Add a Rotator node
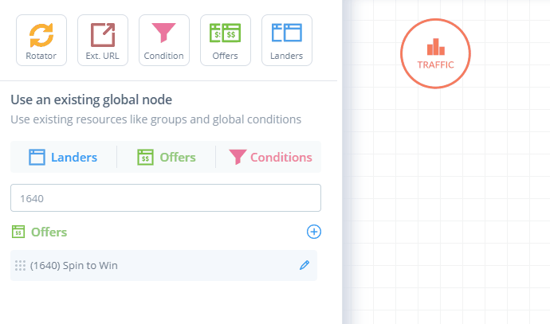 [x=41, y=41]
